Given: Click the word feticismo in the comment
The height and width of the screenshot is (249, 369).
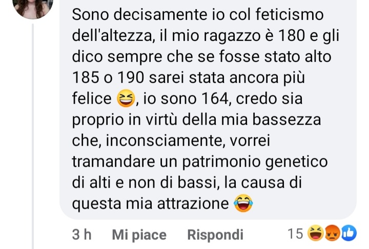Looking at the screenshot, I should 290,14.
